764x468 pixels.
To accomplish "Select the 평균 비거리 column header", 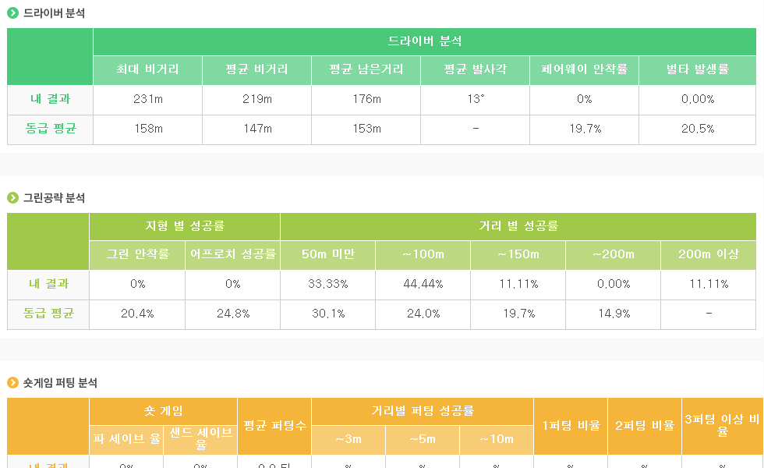I will coord(256,70).
